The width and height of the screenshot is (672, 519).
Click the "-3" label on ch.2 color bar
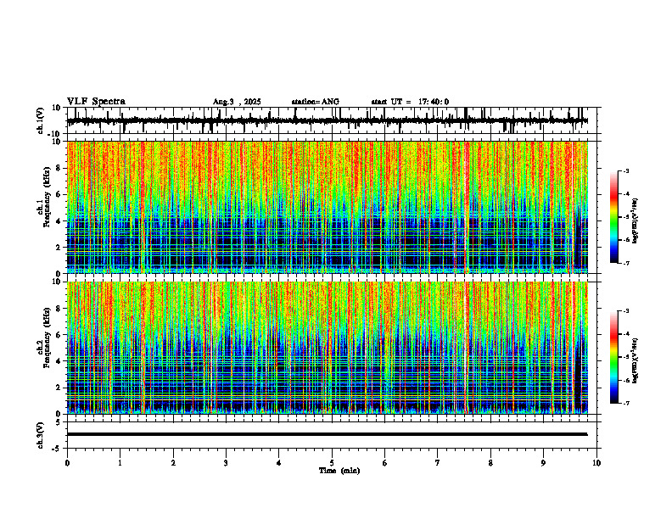coord(626,311)
